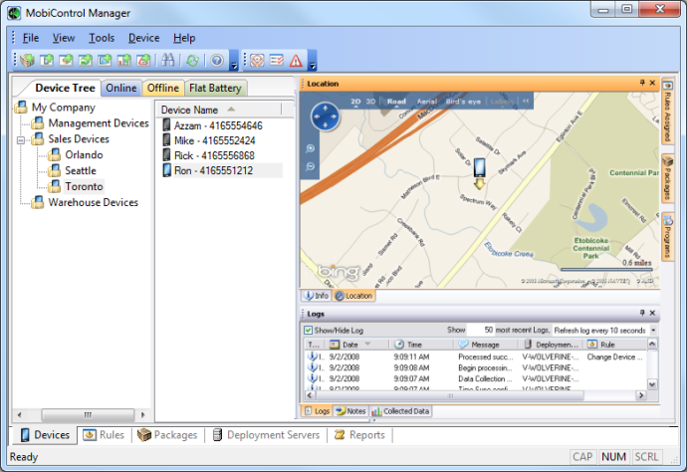Open the Rules Assigned side panel
This screenshot has height=472, width=687.
point(668,112)
